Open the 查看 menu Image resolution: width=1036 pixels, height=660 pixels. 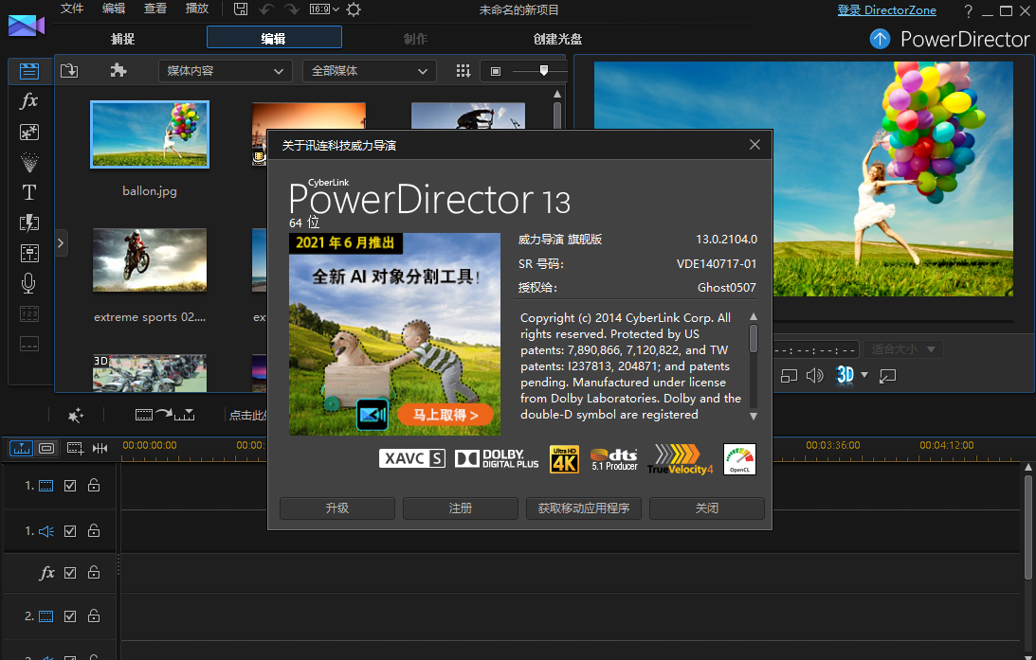[155, 9]
